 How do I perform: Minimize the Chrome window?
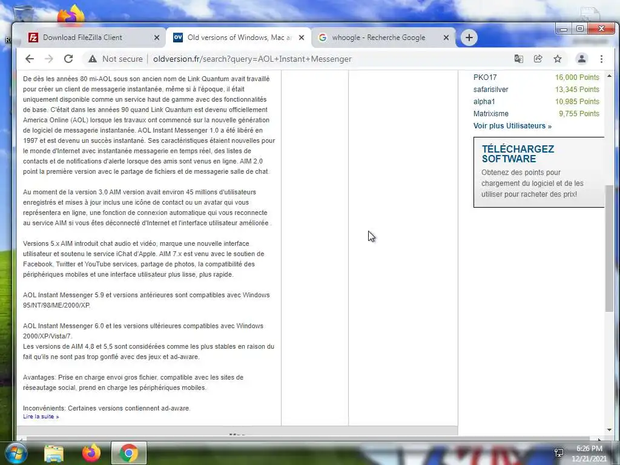564,29
